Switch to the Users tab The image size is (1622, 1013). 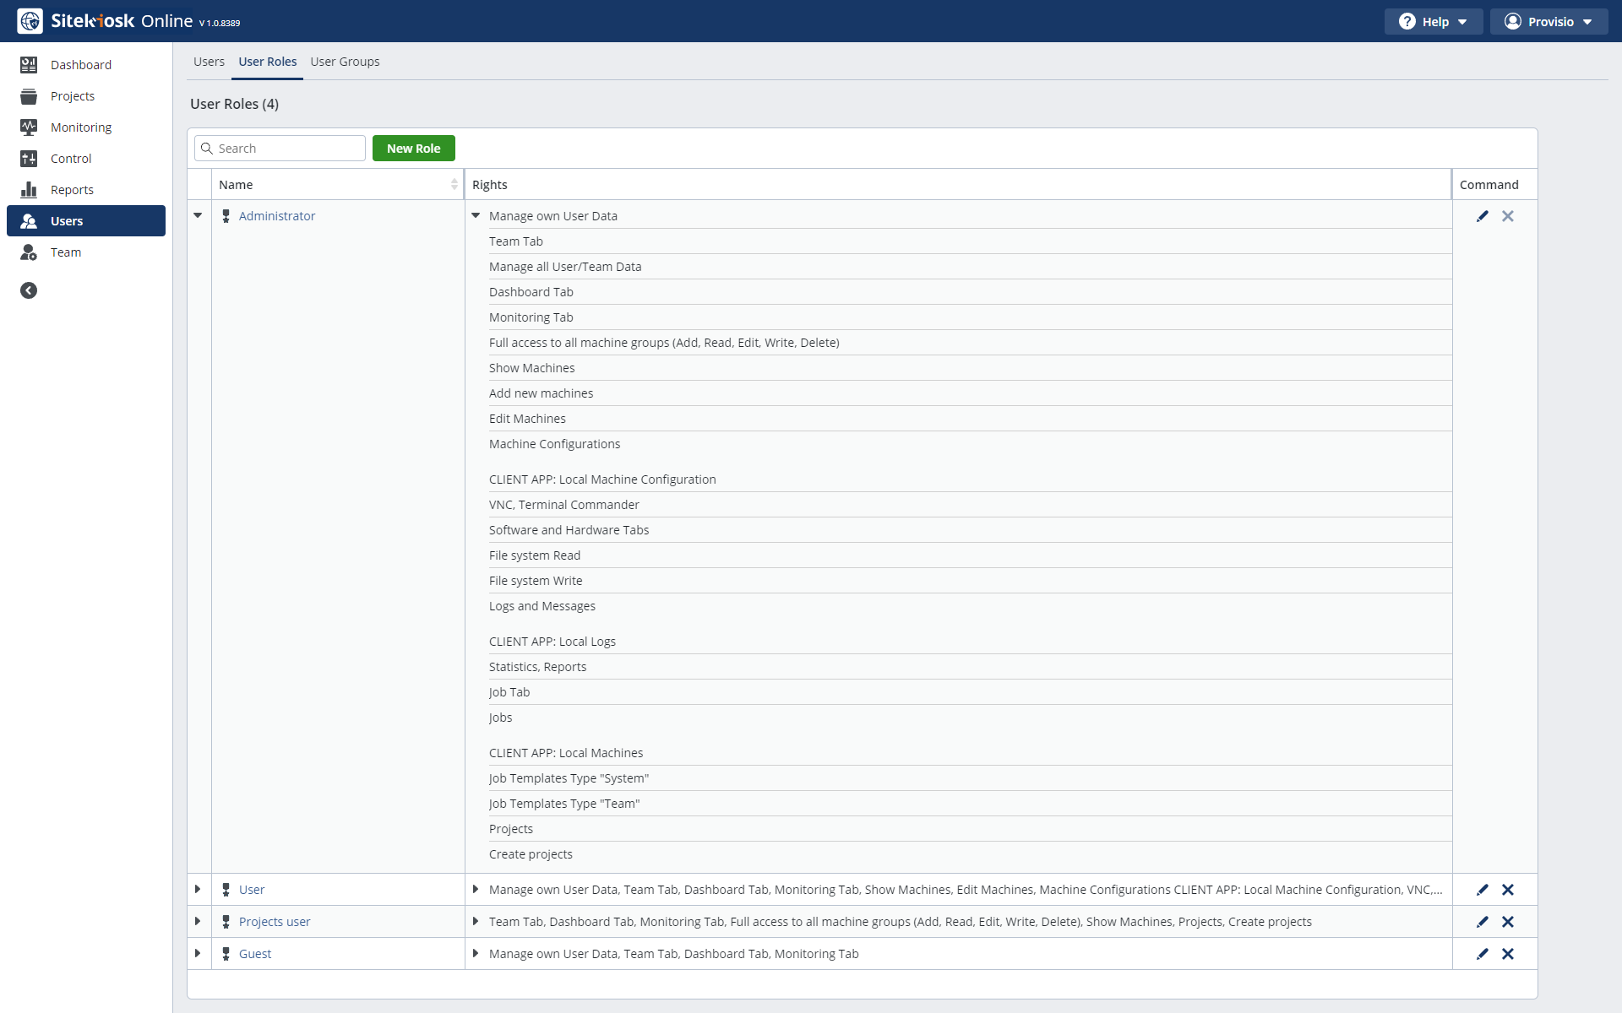click(209, 62)
